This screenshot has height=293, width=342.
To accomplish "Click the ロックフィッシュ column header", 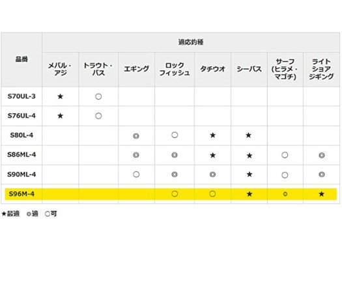I will (x=175, y=70).
